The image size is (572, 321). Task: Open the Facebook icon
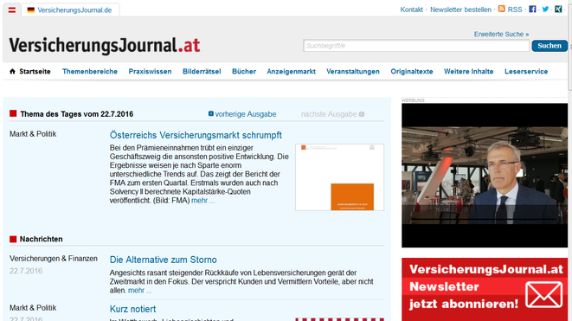pyautogui.click(x=532, y=10)
